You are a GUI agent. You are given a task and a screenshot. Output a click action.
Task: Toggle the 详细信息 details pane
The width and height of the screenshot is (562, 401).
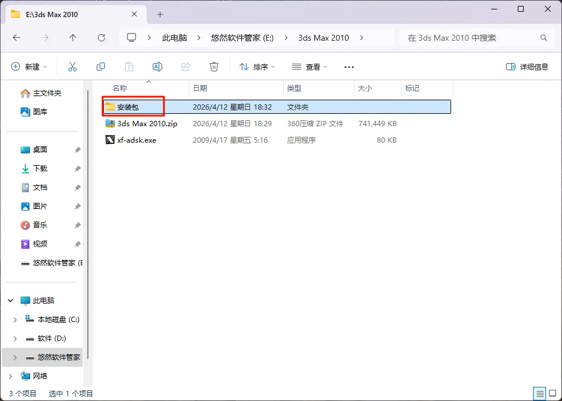coord(527,67)
